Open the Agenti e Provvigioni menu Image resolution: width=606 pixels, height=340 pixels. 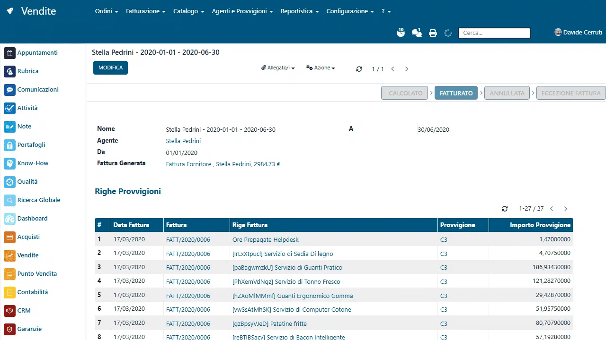click(242, 11)
